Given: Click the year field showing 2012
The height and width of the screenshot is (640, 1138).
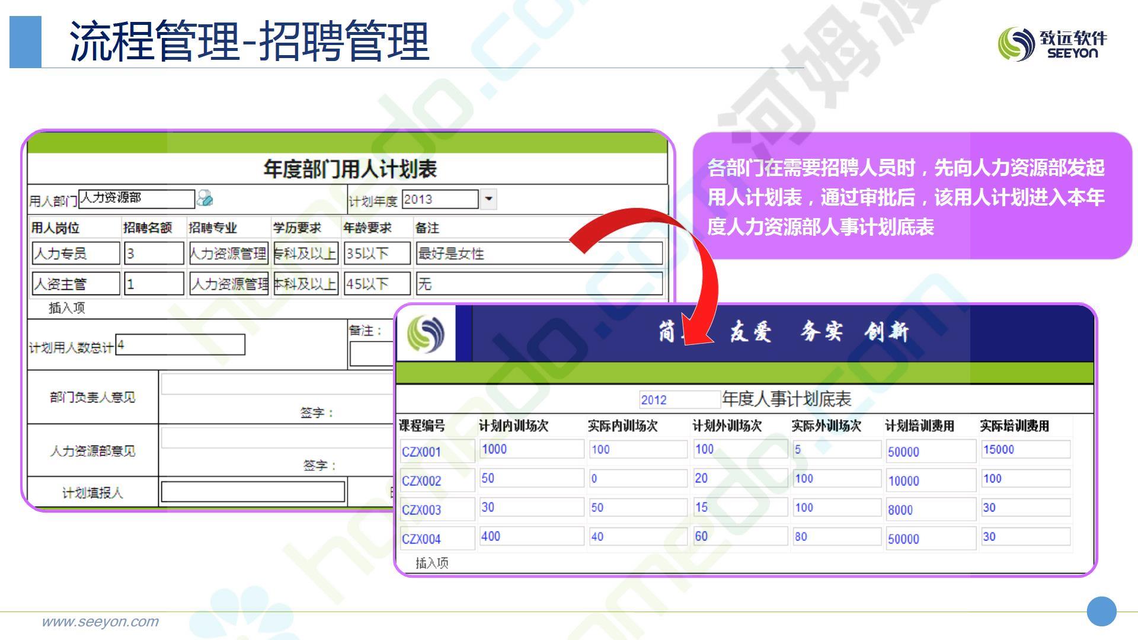Looking at the screenshot, I should pyautogui.click(x=680, y=399).
